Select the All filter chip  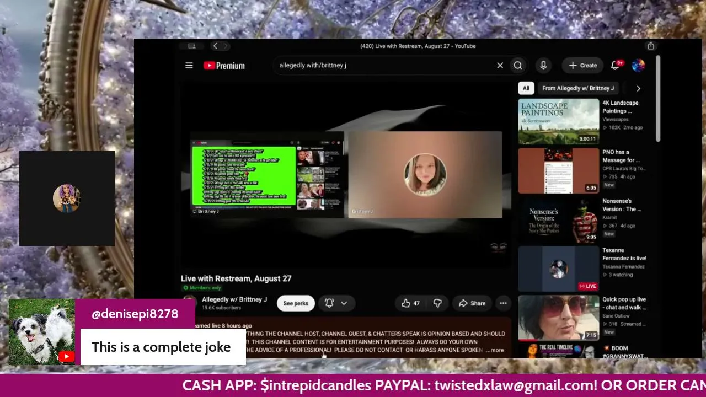tap(526, 88)
